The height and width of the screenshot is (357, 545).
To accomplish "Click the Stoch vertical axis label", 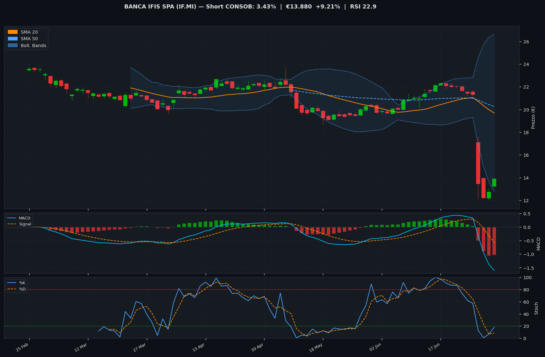I will coord(537,308).
